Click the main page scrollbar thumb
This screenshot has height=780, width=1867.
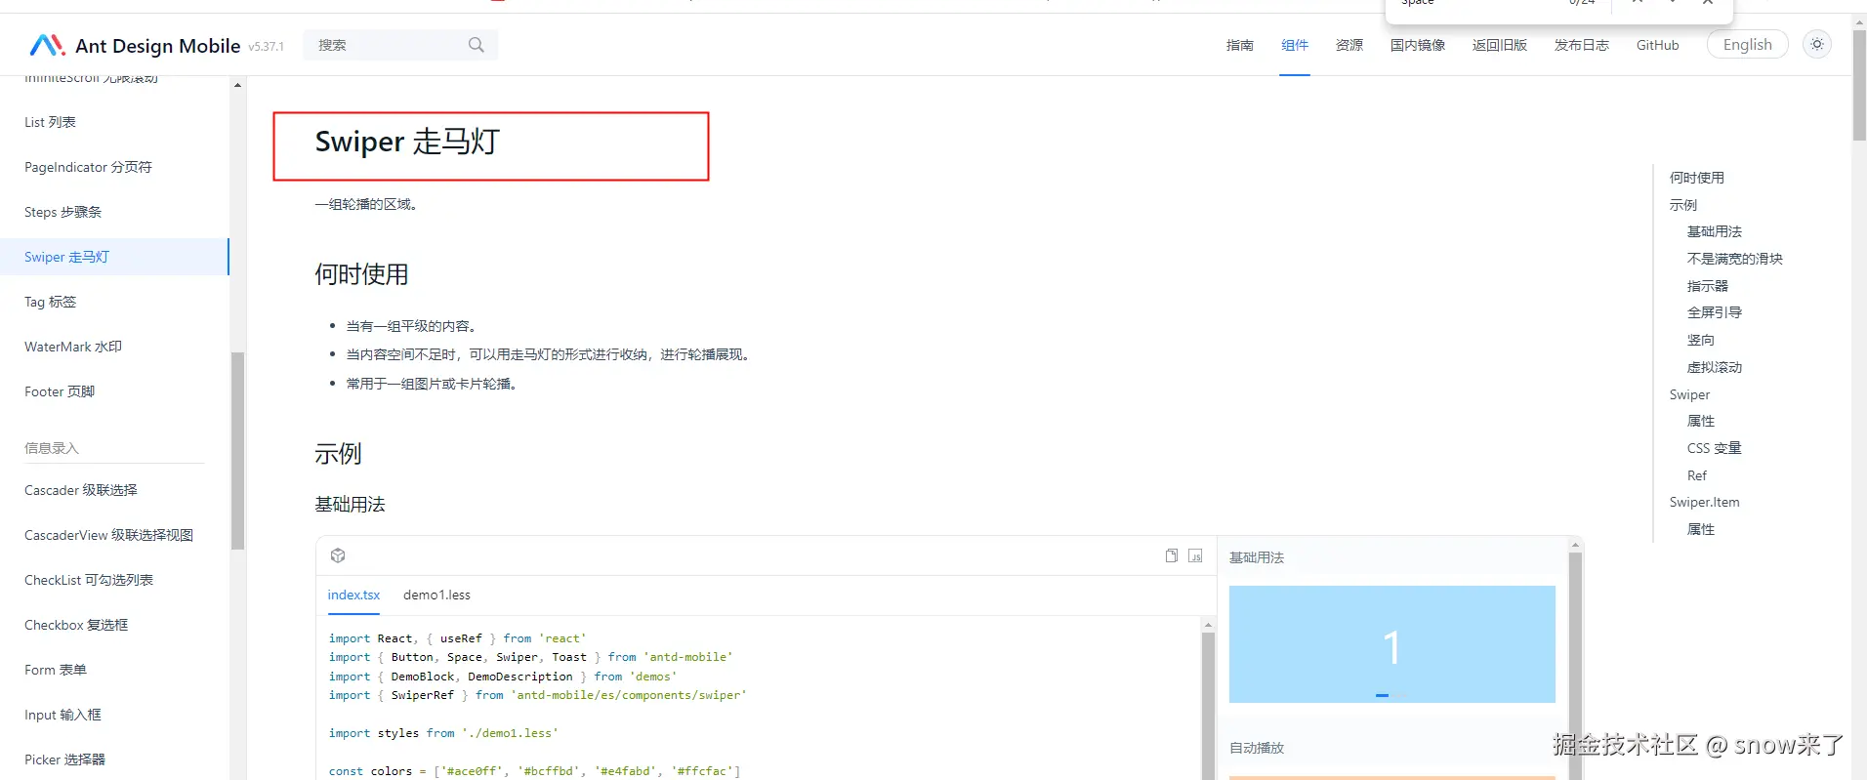[1859, 85]
